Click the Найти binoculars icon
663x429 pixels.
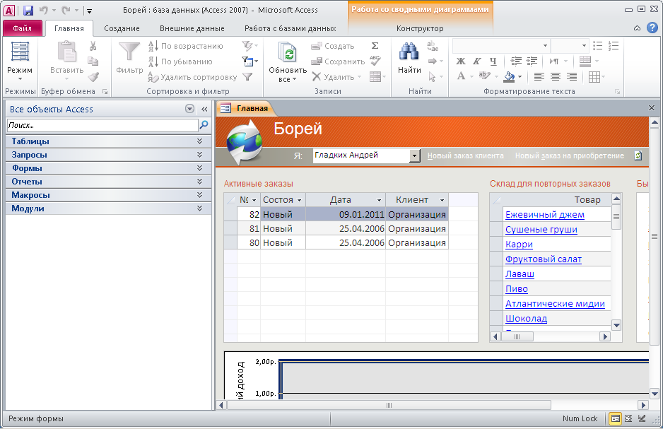click(x=409, y=52)
